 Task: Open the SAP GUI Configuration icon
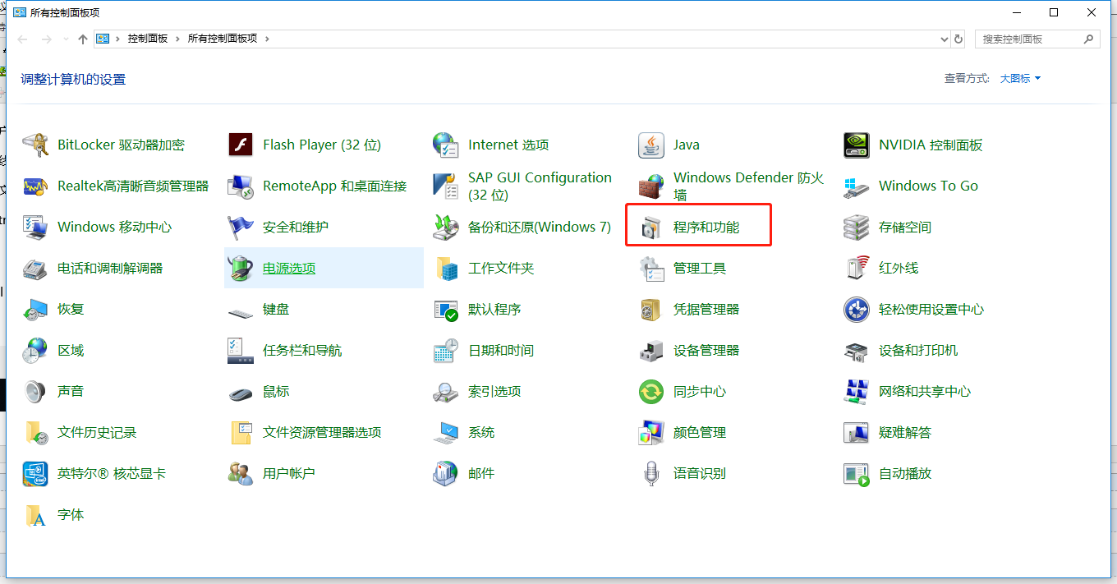click(446, 186)
